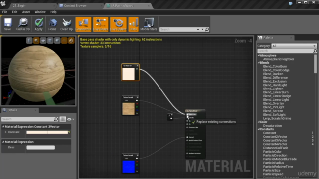The image size is (319, 179).
Task: Open the Help menu
Action: (x=53, y=12)
